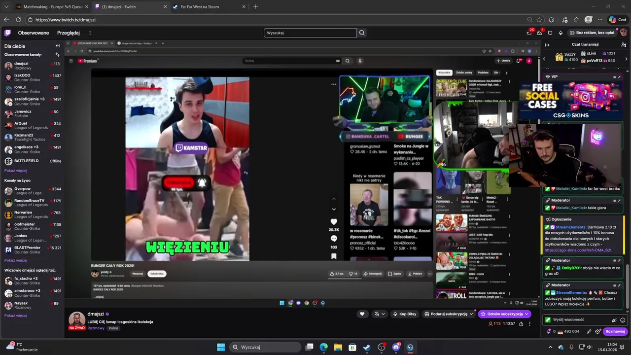
Task: Click the heart follow button below stream
Action: (362, 314)
